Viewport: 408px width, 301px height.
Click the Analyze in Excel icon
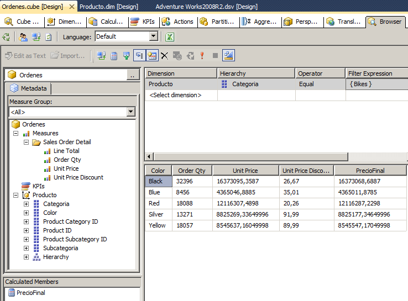click(x=170, y=37)
